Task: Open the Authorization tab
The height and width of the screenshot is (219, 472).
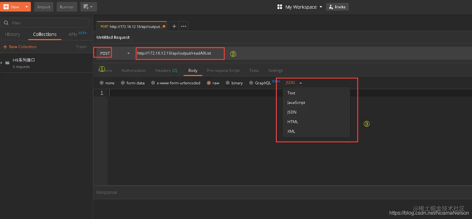Action: click(133, 70)
